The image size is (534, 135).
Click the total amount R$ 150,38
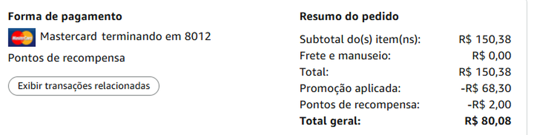pos(485,72)
